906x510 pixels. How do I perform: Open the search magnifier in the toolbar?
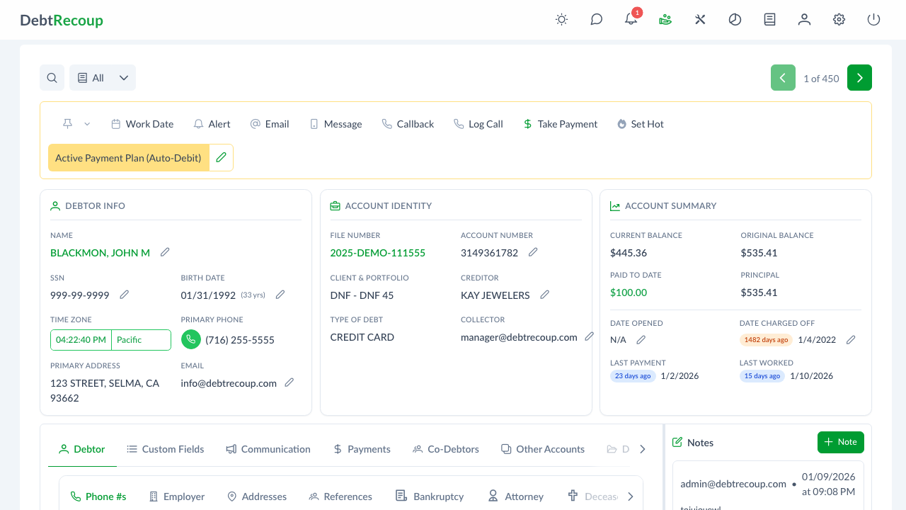52,77
